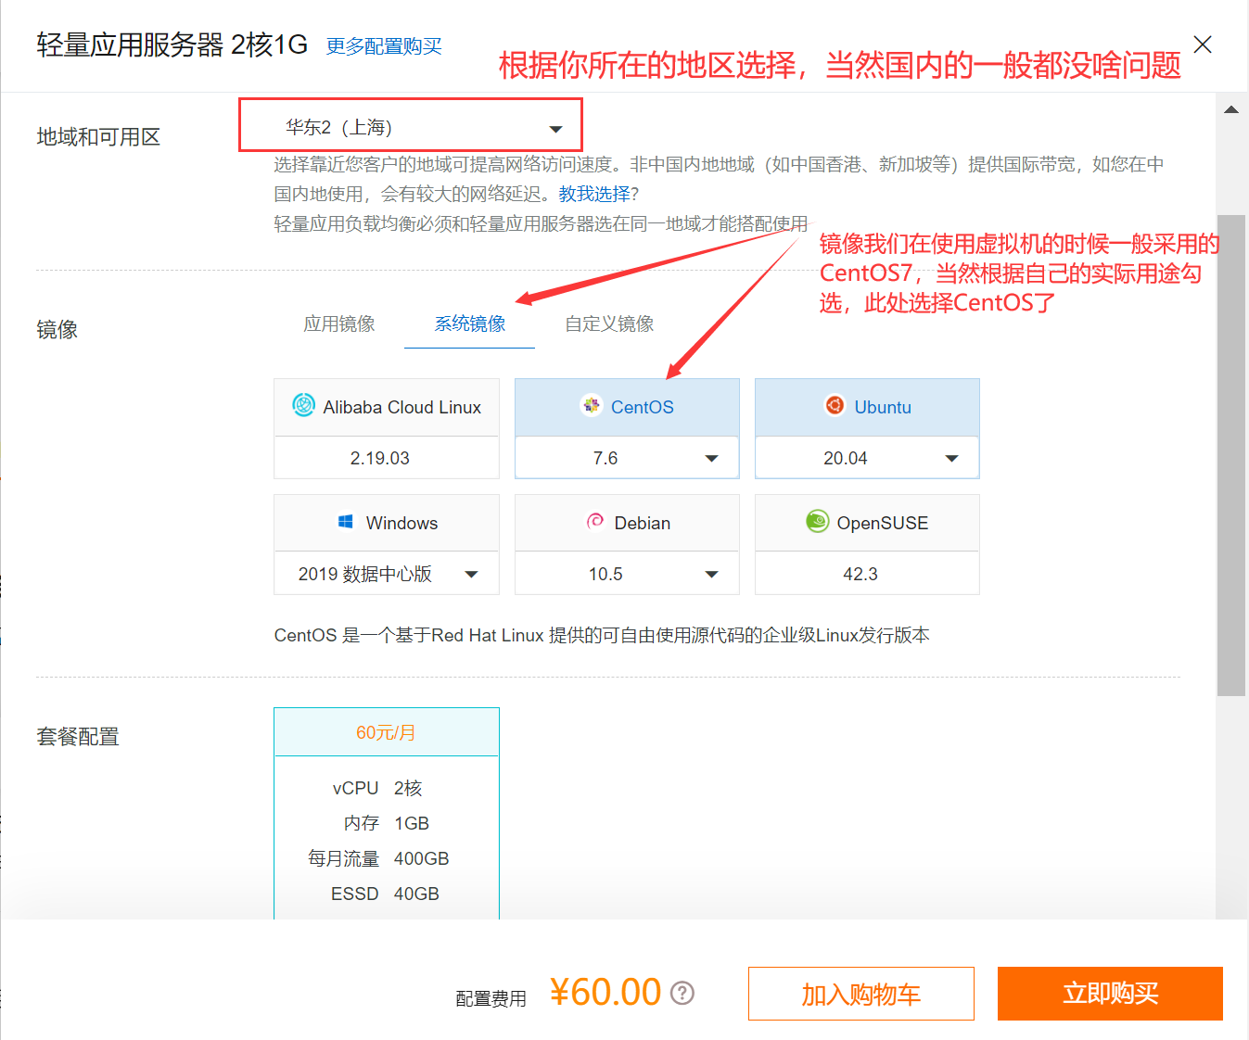Viewport: 1249px width, 1040px height.
Task: Open the 更多配置购买 link
Action: pos(384,46)
